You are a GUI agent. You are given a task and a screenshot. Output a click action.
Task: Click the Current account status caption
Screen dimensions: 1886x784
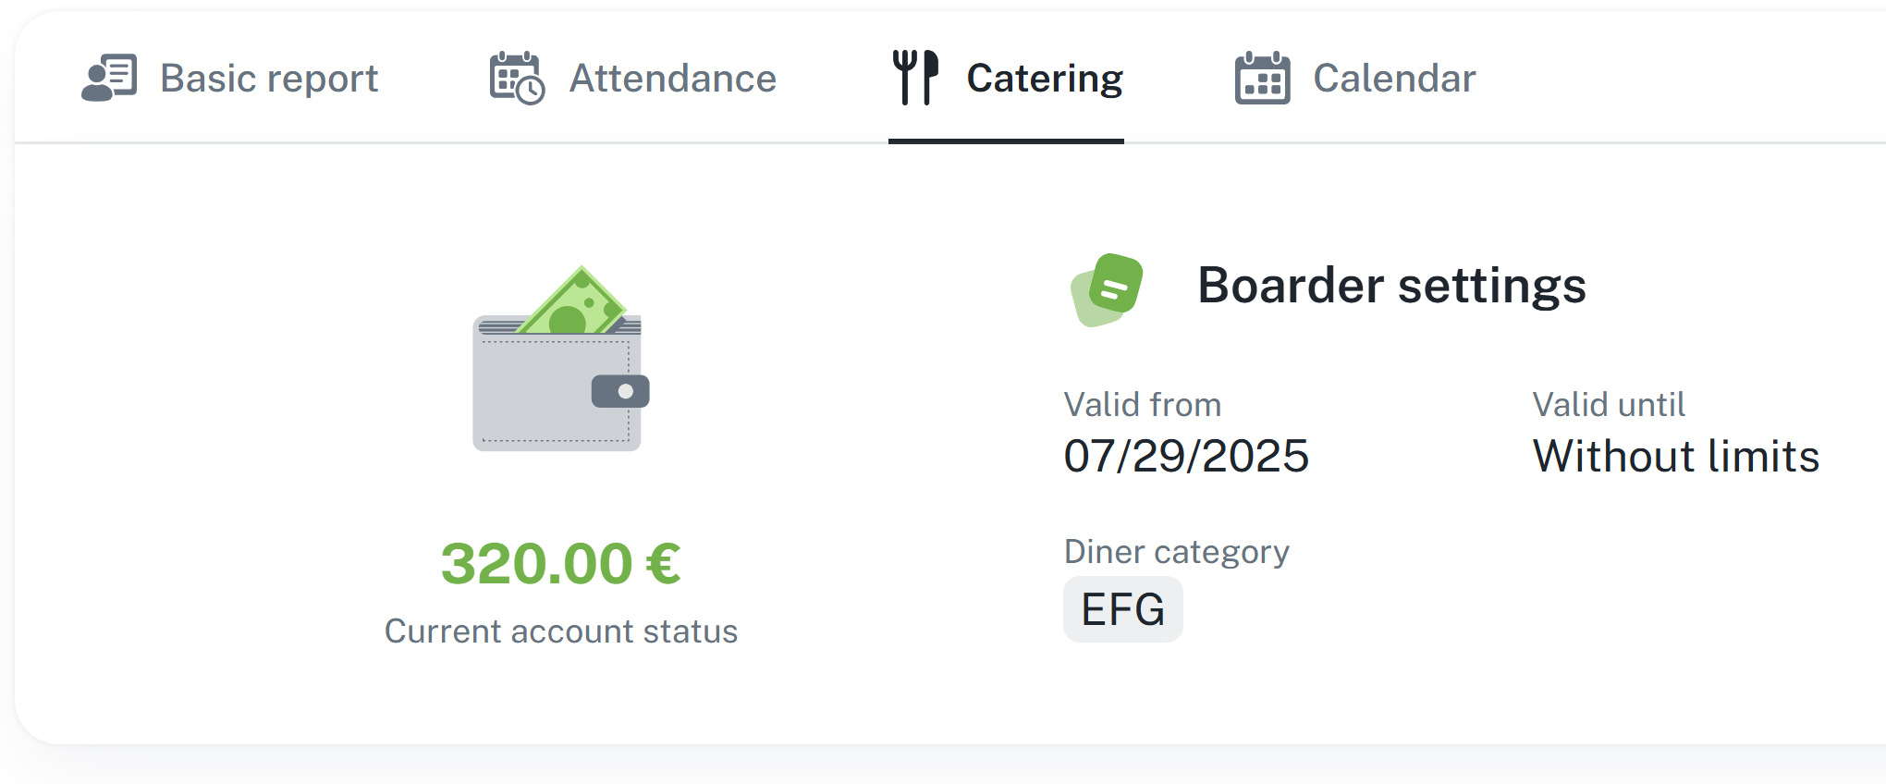(561, 631)
